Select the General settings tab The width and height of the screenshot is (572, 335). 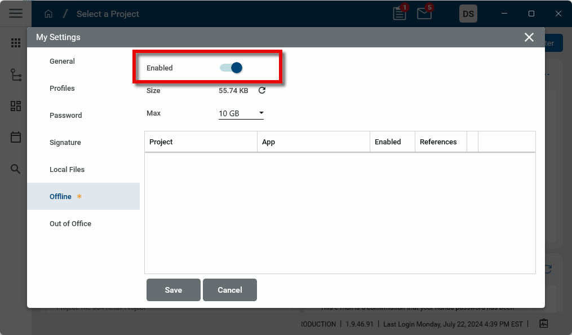click(62, 61)
